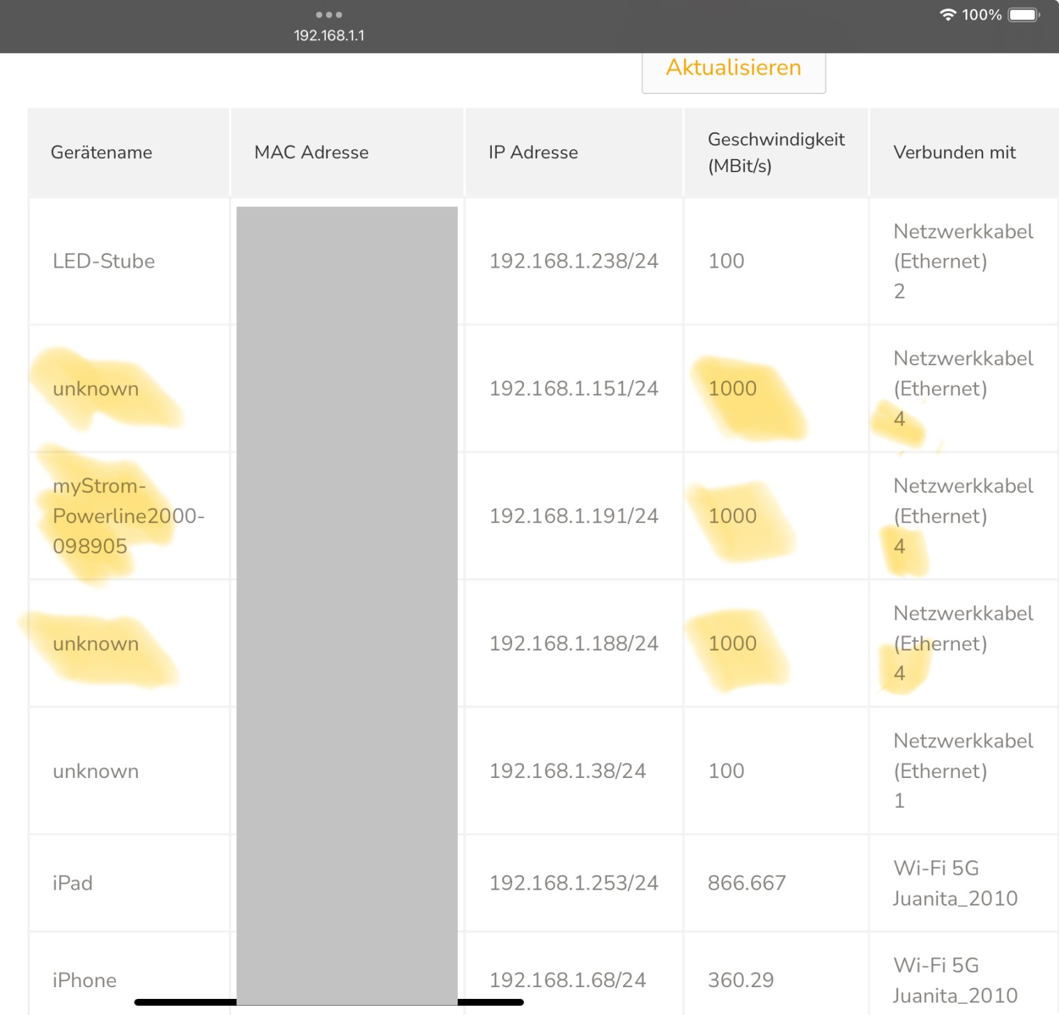Screen dimensions: 1059x1015
Task: Select the Verbunden mit column header
Action: pyautogui.click(x=954, y=153)
